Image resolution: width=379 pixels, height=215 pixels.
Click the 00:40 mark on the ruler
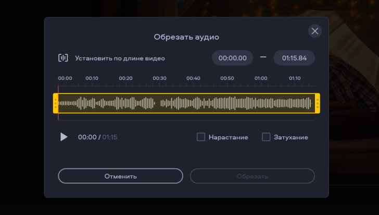point(194,79)
